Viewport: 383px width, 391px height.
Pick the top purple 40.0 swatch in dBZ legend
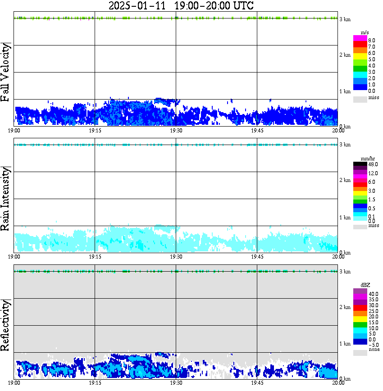(360, 291)
